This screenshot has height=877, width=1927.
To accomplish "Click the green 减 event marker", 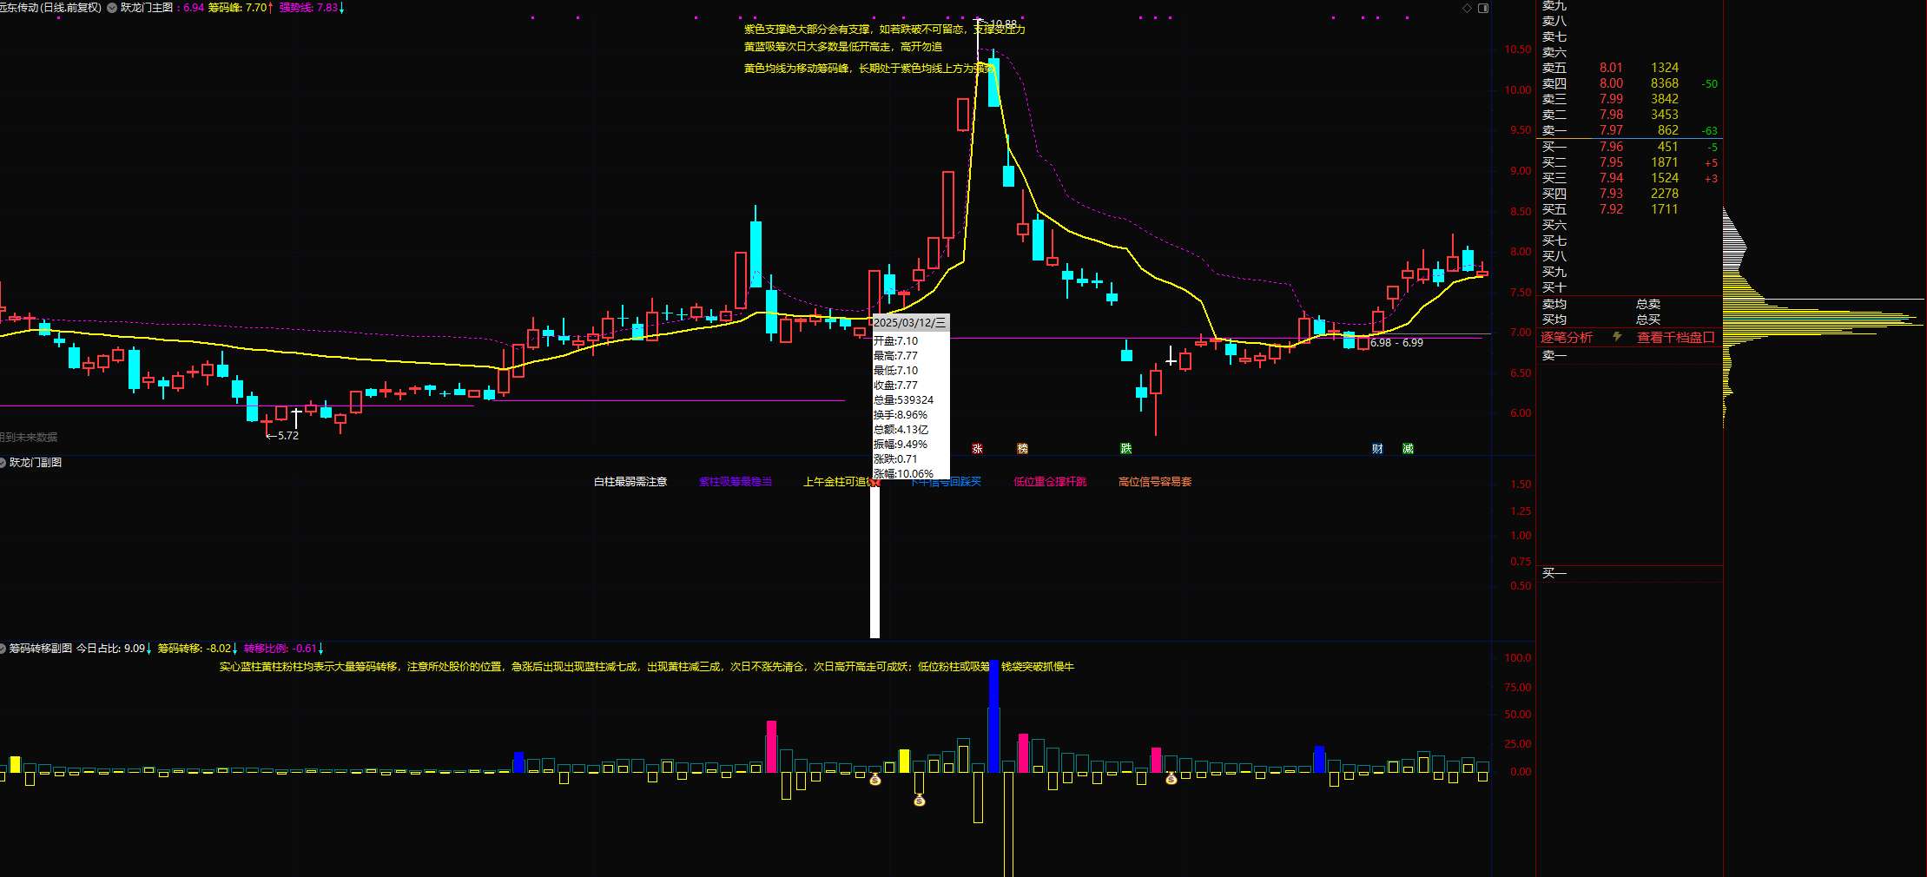I will click(1408, 449).
